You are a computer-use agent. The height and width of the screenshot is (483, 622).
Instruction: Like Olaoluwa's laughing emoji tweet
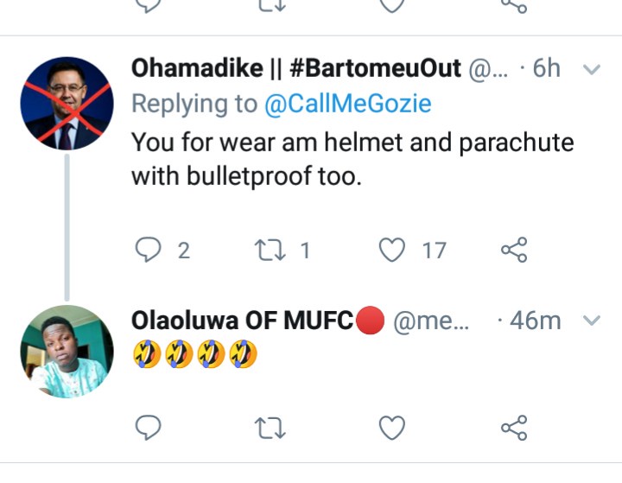coord(393,427)
